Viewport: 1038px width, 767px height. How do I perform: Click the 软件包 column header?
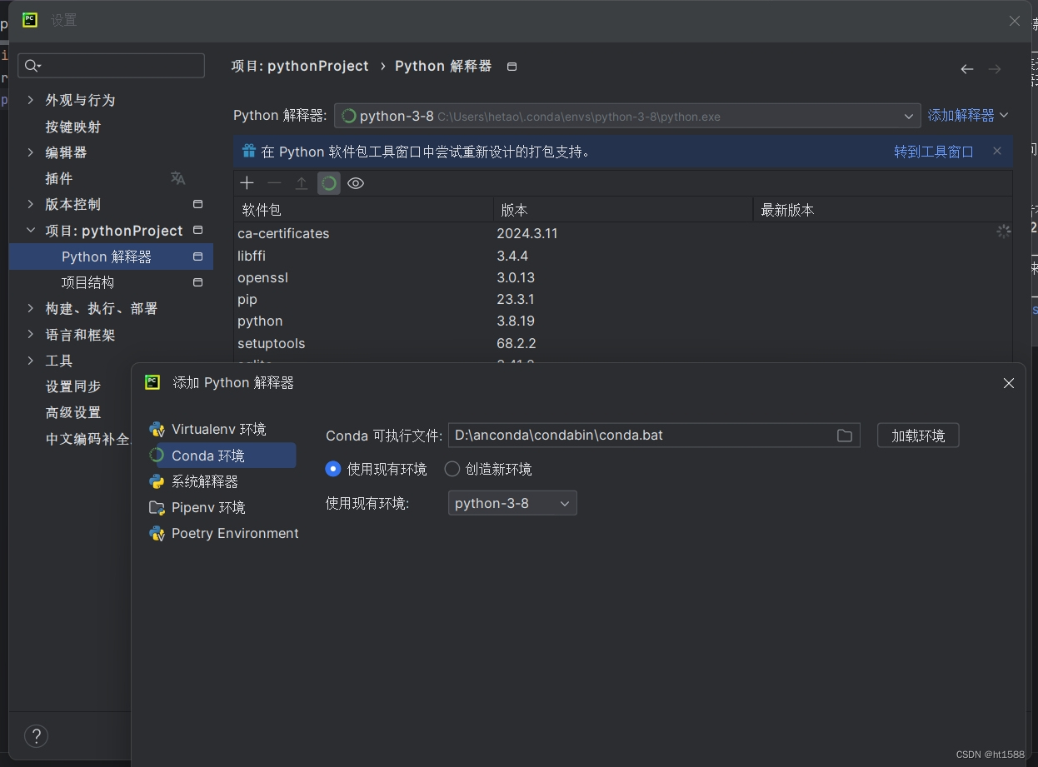[x=363, y=210]
